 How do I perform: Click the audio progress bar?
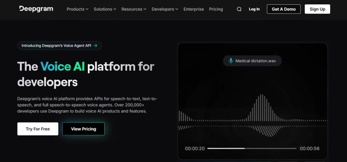point(252,148)
